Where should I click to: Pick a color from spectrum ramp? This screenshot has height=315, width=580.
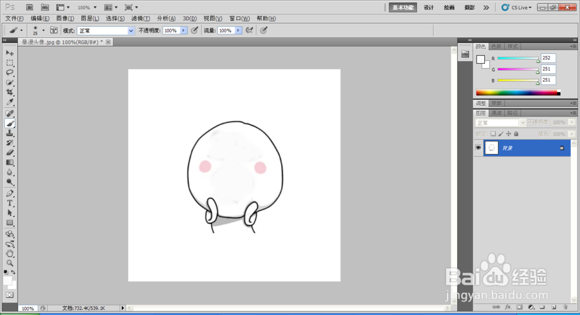pos(518,93)
